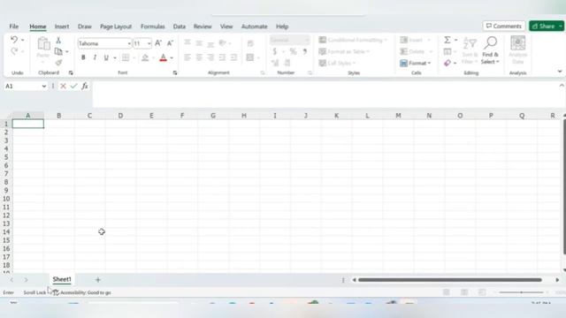Open Conditional Formatting menu
566x318 pixels.
pos(353,40)
